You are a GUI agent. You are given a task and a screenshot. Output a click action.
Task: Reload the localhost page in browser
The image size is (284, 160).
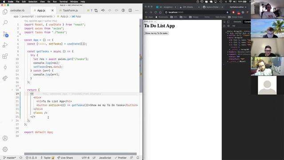tap(156, 12)
